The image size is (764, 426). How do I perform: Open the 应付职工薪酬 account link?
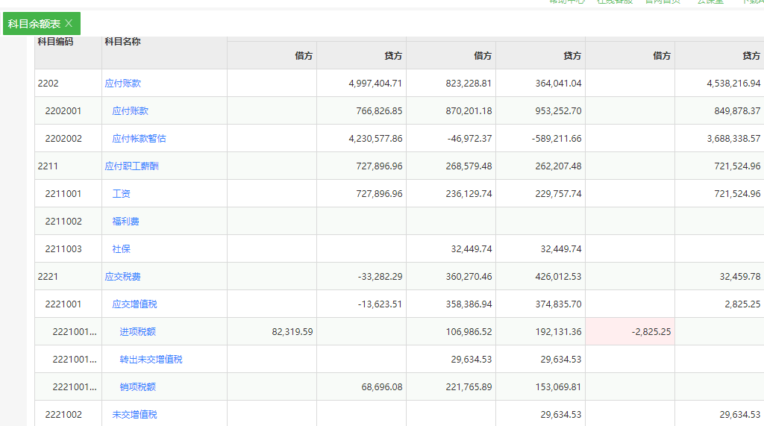(131, 166)
